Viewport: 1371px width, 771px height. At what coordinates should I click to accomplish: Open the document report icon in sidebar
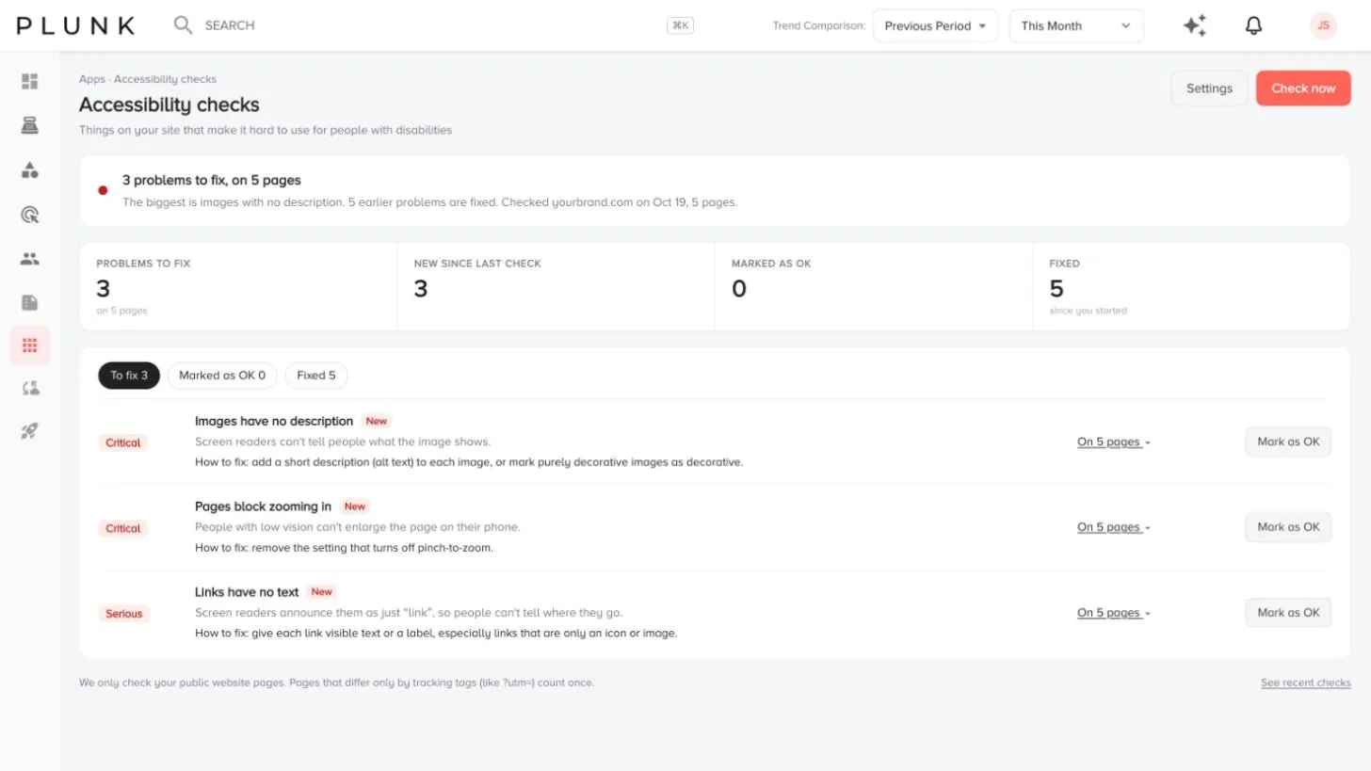29,302
